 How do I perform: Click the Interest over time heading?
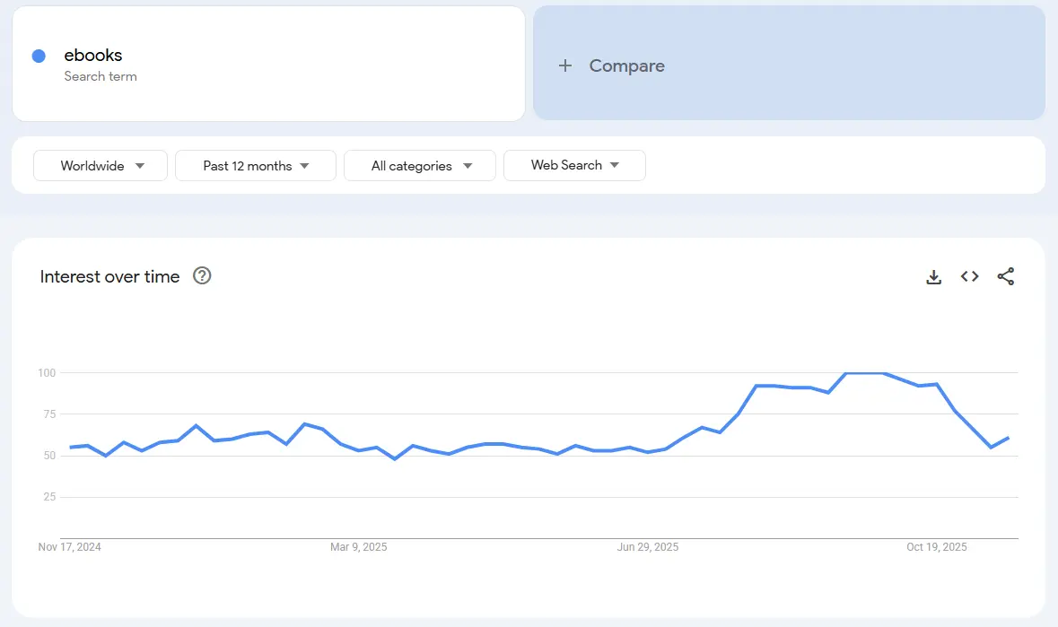pos(110,277)
